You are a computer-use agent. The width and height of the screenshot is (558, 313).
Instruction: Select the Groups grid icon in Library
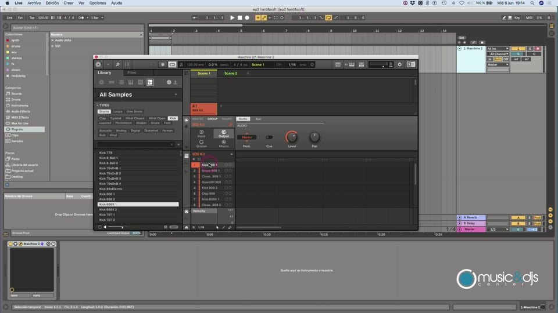112,82
